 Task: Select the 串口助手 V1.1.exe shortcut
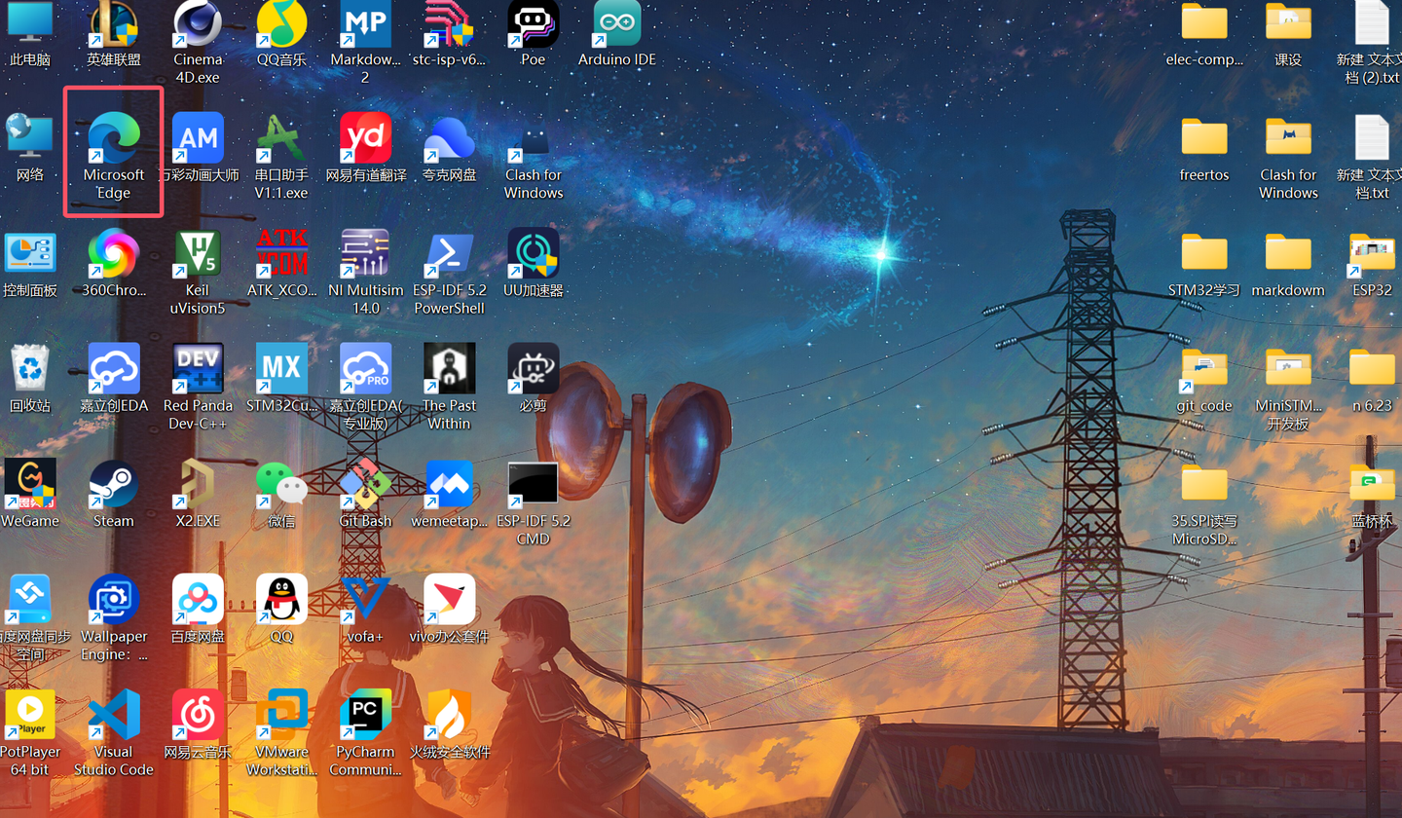tap(281, 137)
